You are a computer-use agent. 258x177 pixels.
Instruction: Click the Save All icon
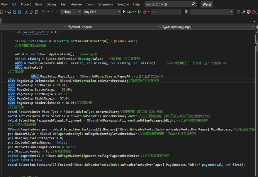(19, 12)
